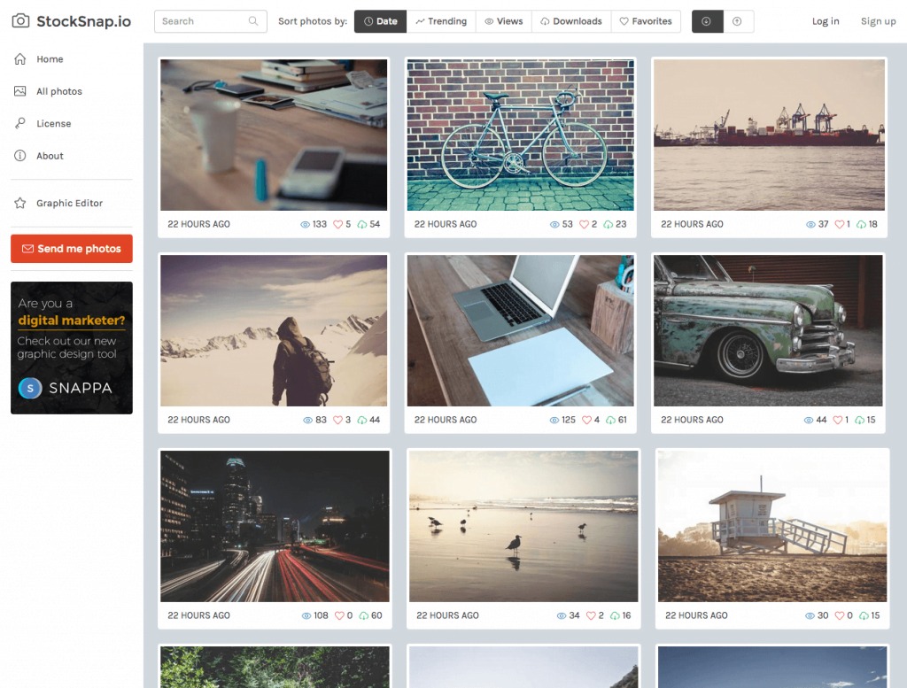Image resolution: width=907 pixels, height=688 pixels.
Task: Sort photos by Downloads
Action: pyautogui.click(x=571, y=21)
